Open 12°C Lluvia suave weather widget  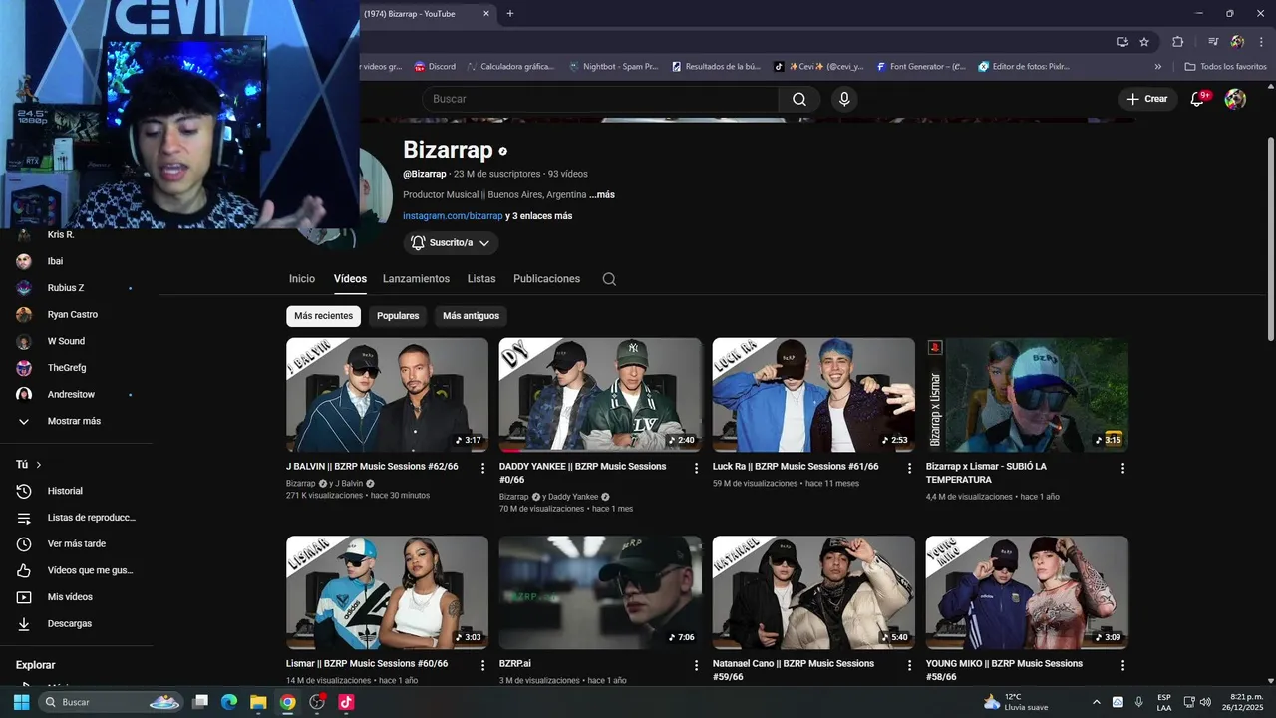[1016, 702]
